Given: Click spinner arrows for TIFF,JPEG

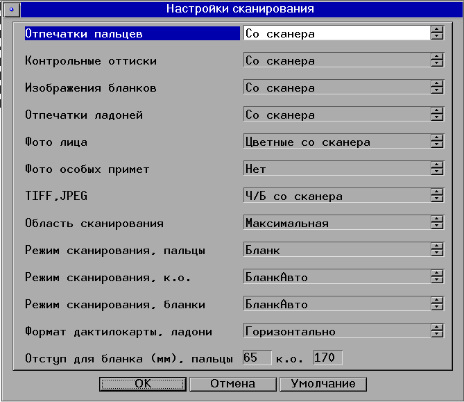Looking at the screenshot, I should pos(437,195).
